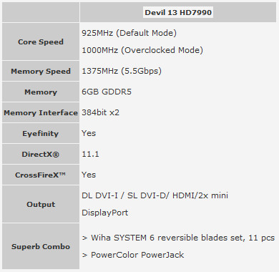The width and height of the screenshot is (279, 272).
Task: Select the Yes value beside Eyefinity
Action: [89, 133]
